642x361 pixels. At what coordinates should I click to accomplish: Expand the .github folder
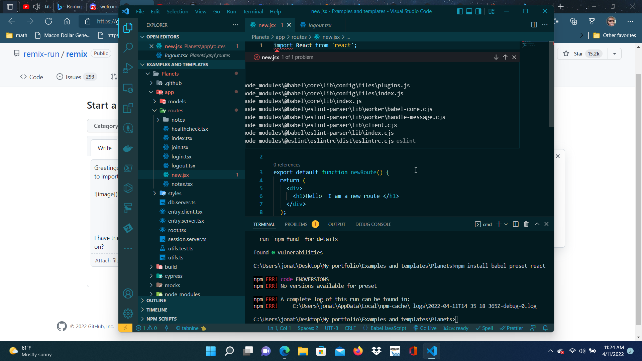tap(151, 83)
